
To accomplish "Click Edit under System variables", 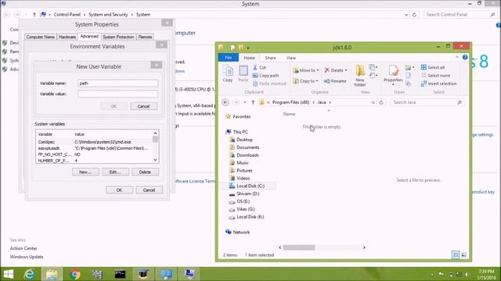I will [x=115, y=172].
